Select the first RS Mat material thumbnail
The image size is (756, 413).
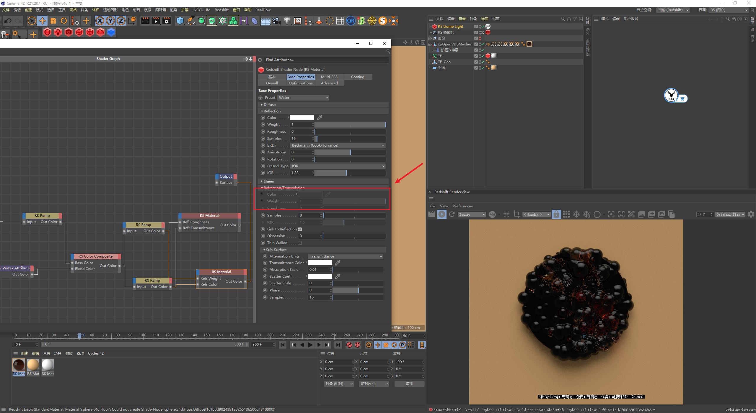[18, 364]
